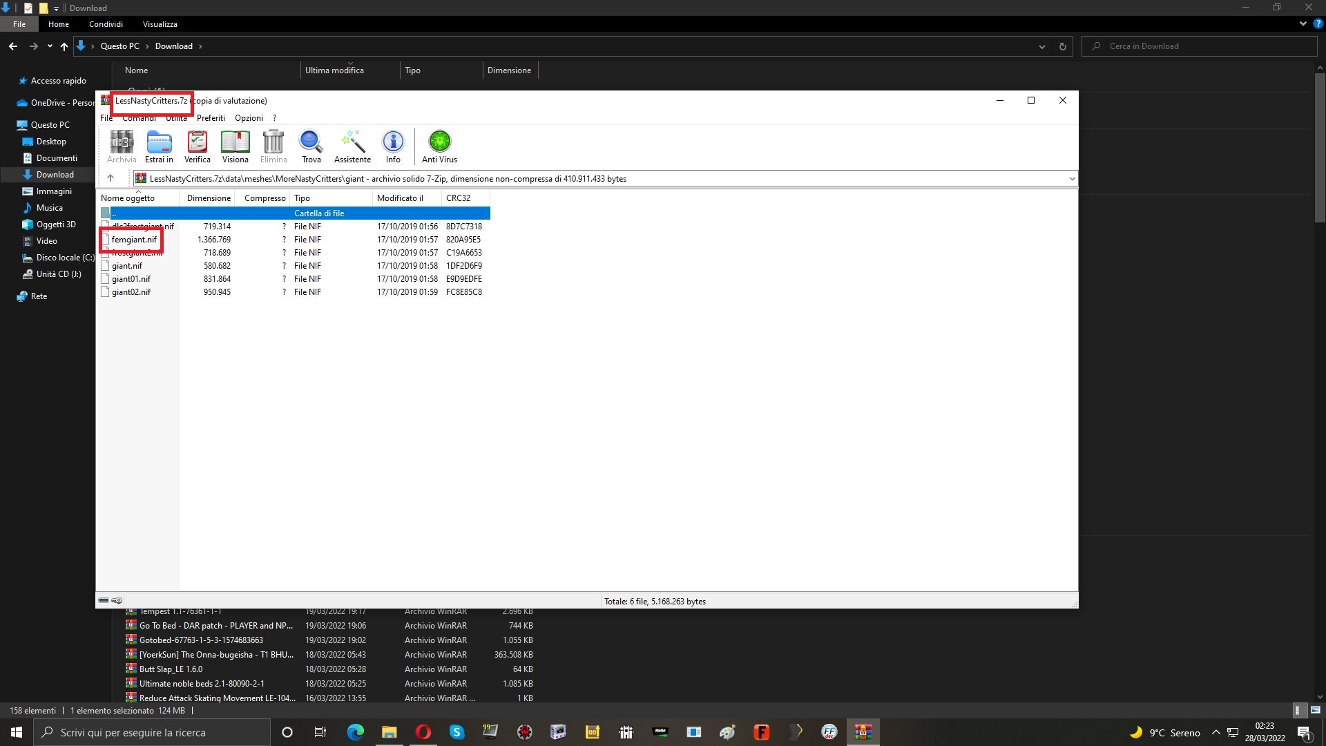
Task: Click the taskbar search field
Action: 152,732
